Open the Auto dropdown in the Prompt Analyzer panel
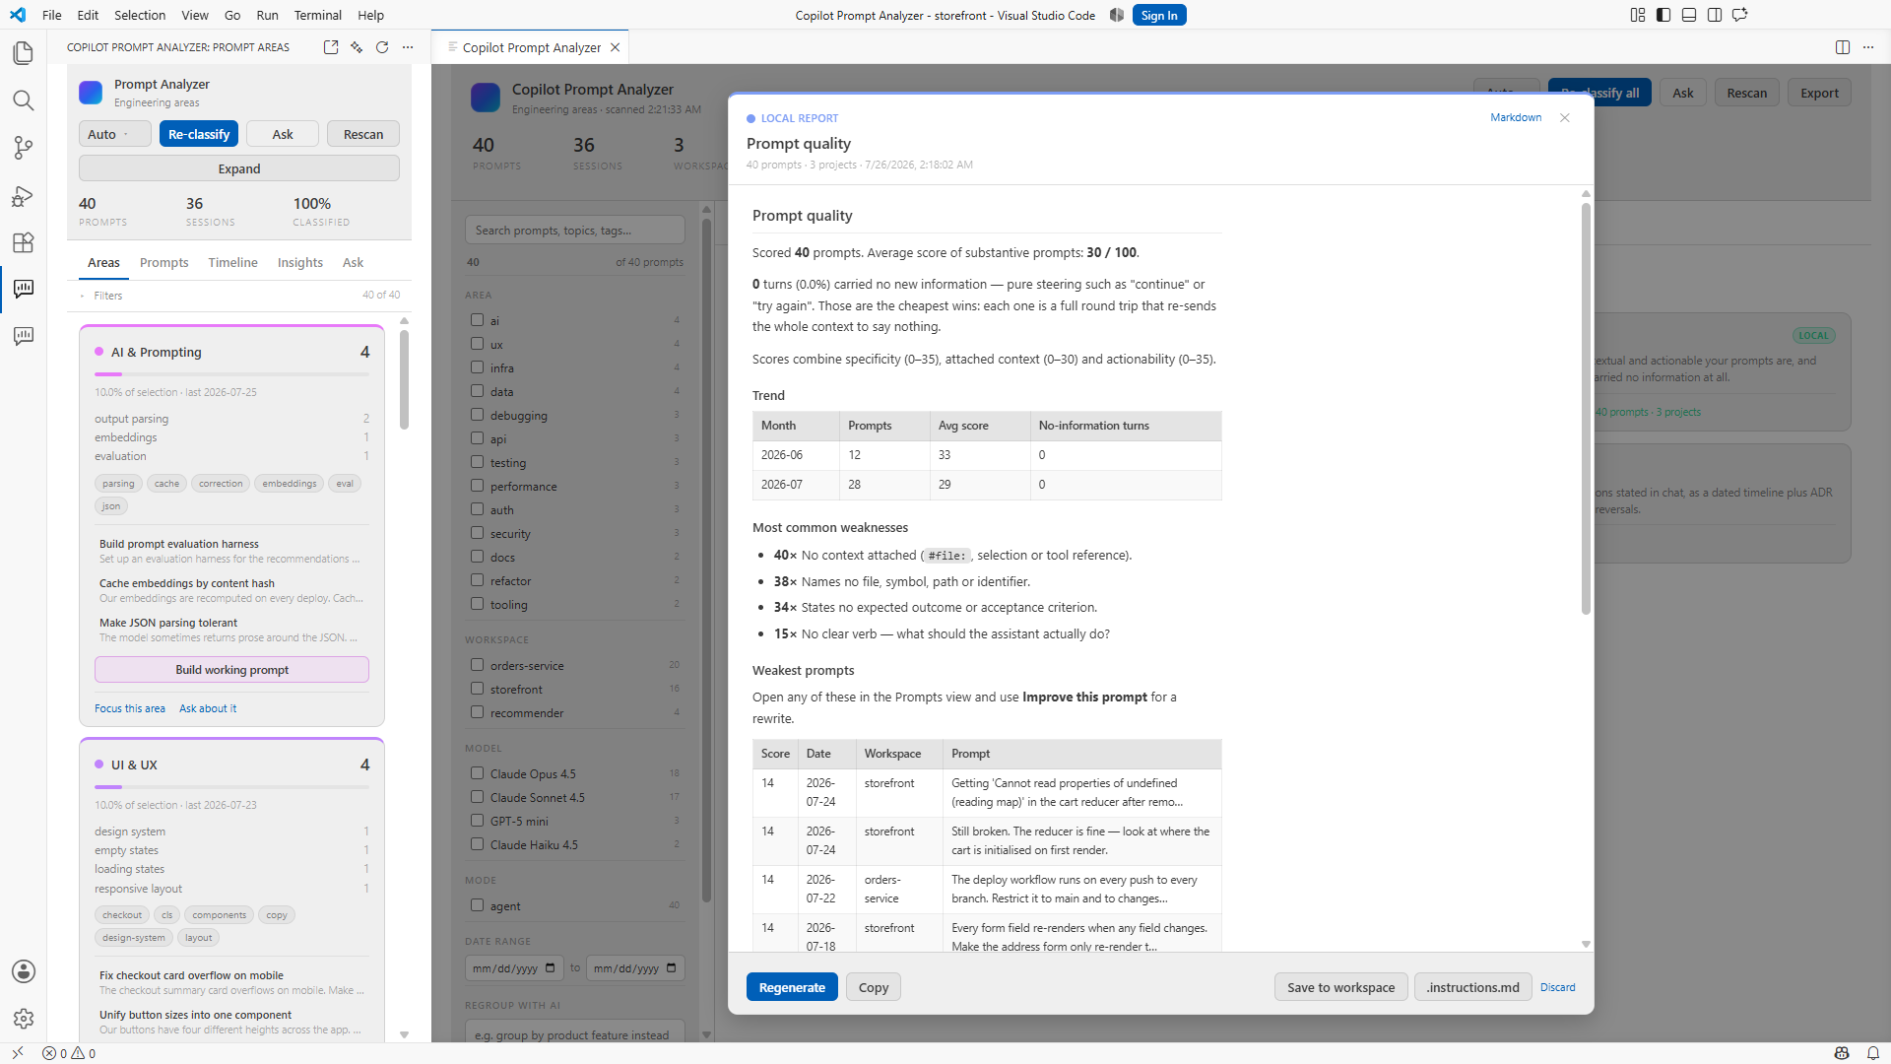This screenshot has height=1064, width=1891. [x=115, y=134]
